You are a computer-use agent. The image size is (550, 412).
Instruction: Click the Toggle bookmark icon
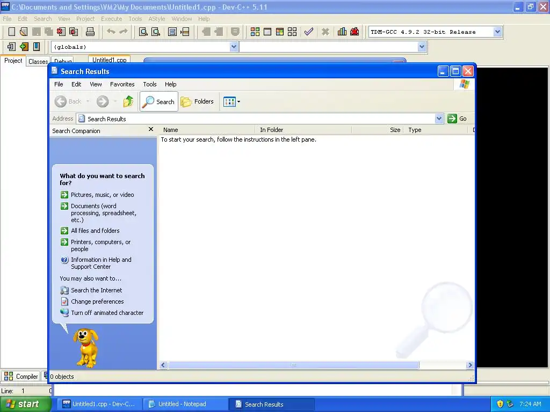pos(37,47)
